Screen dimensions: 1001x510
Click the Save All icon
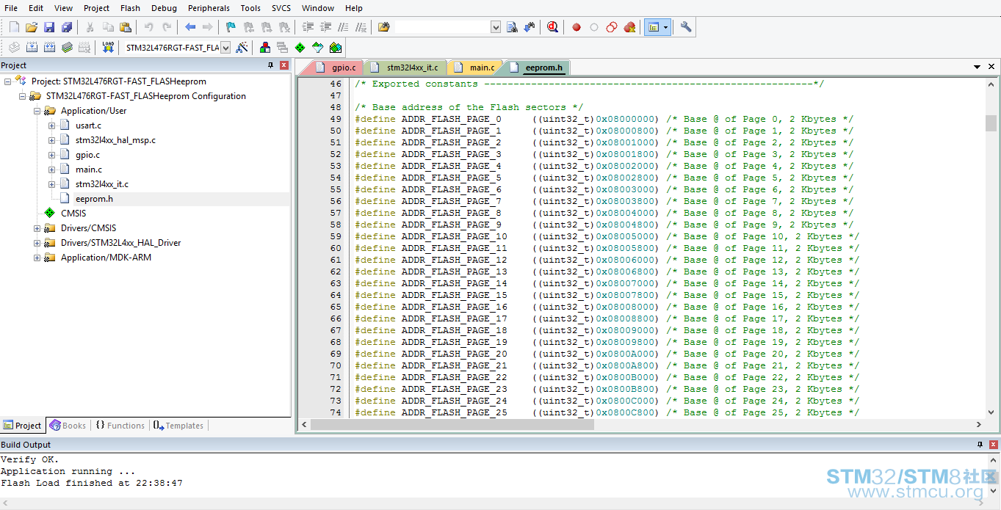pyautogui.click(x=67, y=27)
